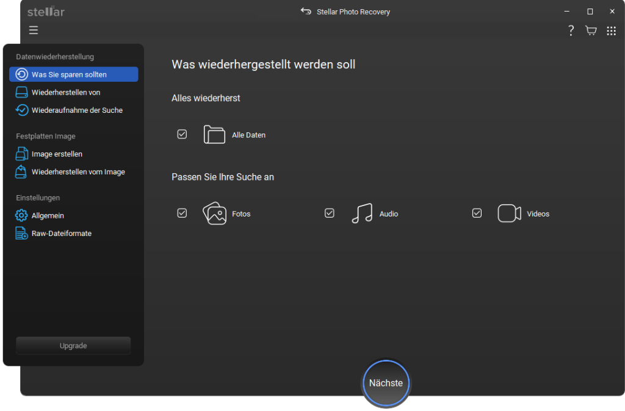The width and height of the screenshot is (625, 411).
Task: Select Was Sie sparen sollten menu item
Action: [73, 74]
